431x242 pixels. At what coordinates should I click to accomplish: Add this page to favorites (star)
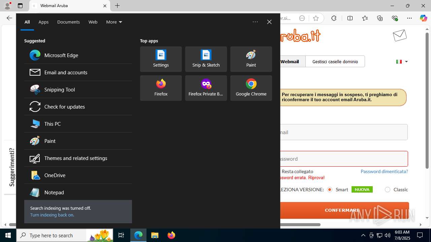[x=316, y=18]
